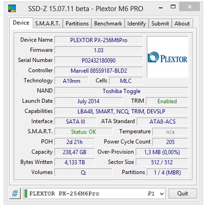Viewport: 205px width, 206px height.
Task: Click the Device Name value field
Action: [x=99, y=40]
